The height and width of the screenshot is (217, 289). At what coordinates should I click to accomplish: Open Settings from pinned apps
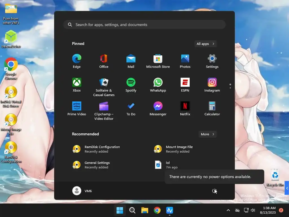(x=212, y=61)
